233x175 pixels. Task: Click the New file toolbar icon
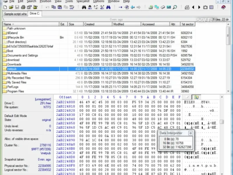pos(5,7)
